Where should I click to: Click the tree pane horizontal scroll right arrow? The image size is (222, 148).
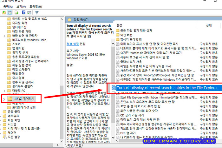58,145
